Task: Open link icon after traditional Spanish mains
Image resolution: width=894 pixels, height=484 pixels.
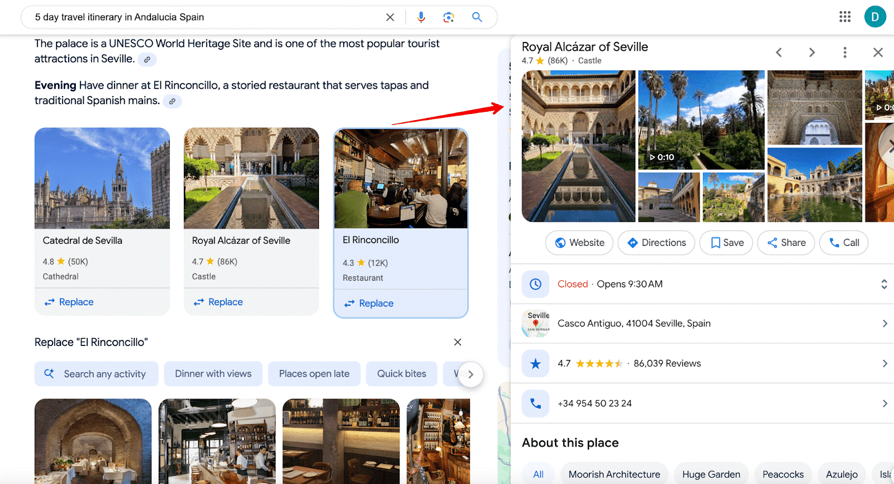Action: point(172,102)
